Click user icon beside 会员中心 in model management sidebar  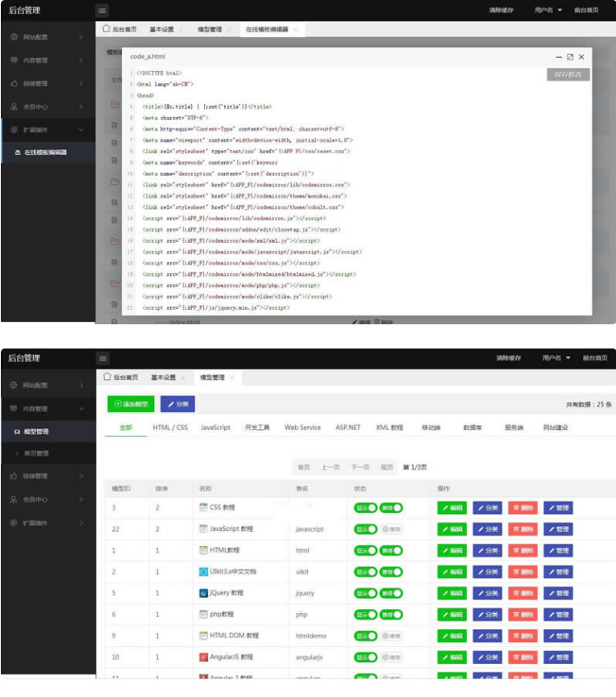[x=14, y=499]
